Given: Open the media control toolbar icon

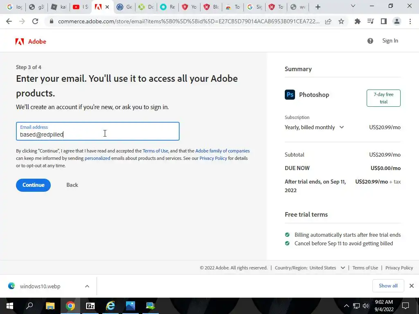Looking at the screenshot, I should pos(371,21).
